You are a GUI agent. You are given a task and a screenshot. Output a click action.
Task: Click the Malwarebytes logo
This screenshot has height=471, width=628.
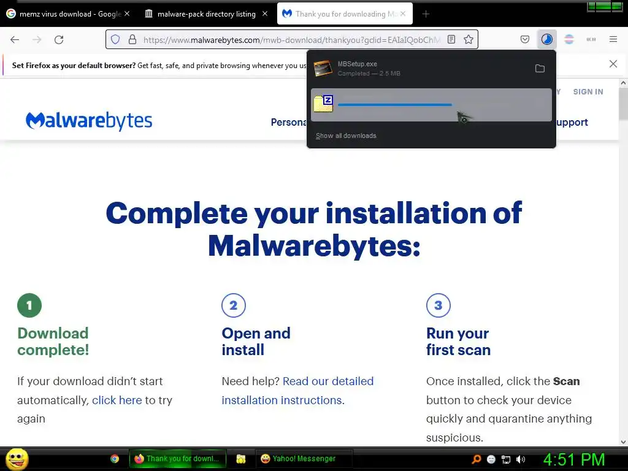[89, 121]
